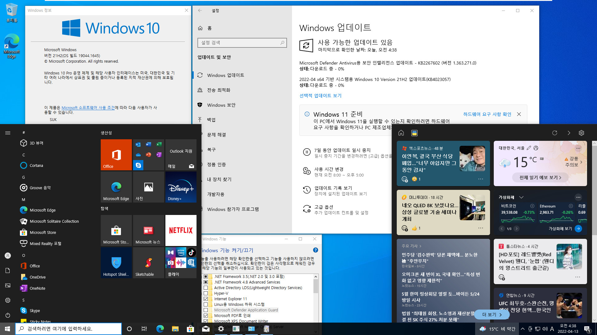The height and width of the screenshot is (335, 597).
Task: Select 업데이트 및 보안 settings tab
Action: coord(215,57)
